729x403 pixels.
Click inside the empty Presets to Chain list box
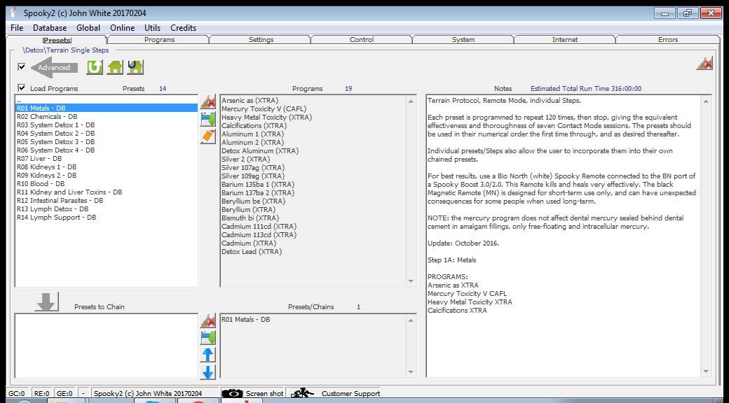pyautogui.click(x=107, y=346)
